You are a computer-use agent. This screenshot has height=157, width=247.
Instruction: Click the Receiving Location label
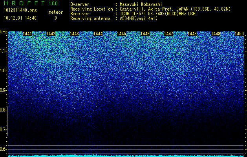[91, 9]
